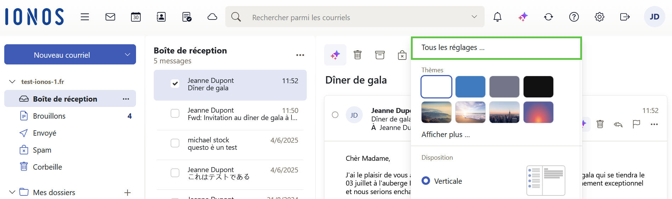Viewport: 672px width, 199px height.
Task: Select the Verticale layout radio button
Action: (426, 181)
